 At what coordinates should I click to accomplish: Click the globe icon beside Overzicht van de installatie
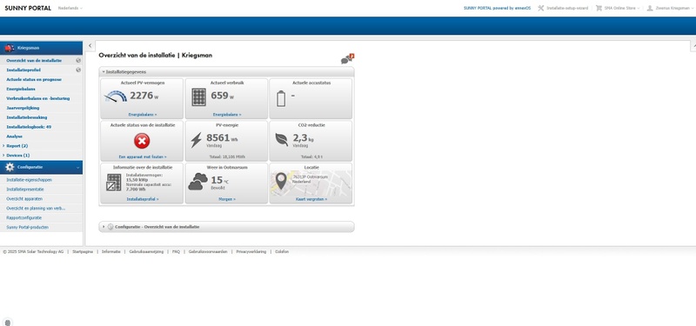(x=78, y=60)
